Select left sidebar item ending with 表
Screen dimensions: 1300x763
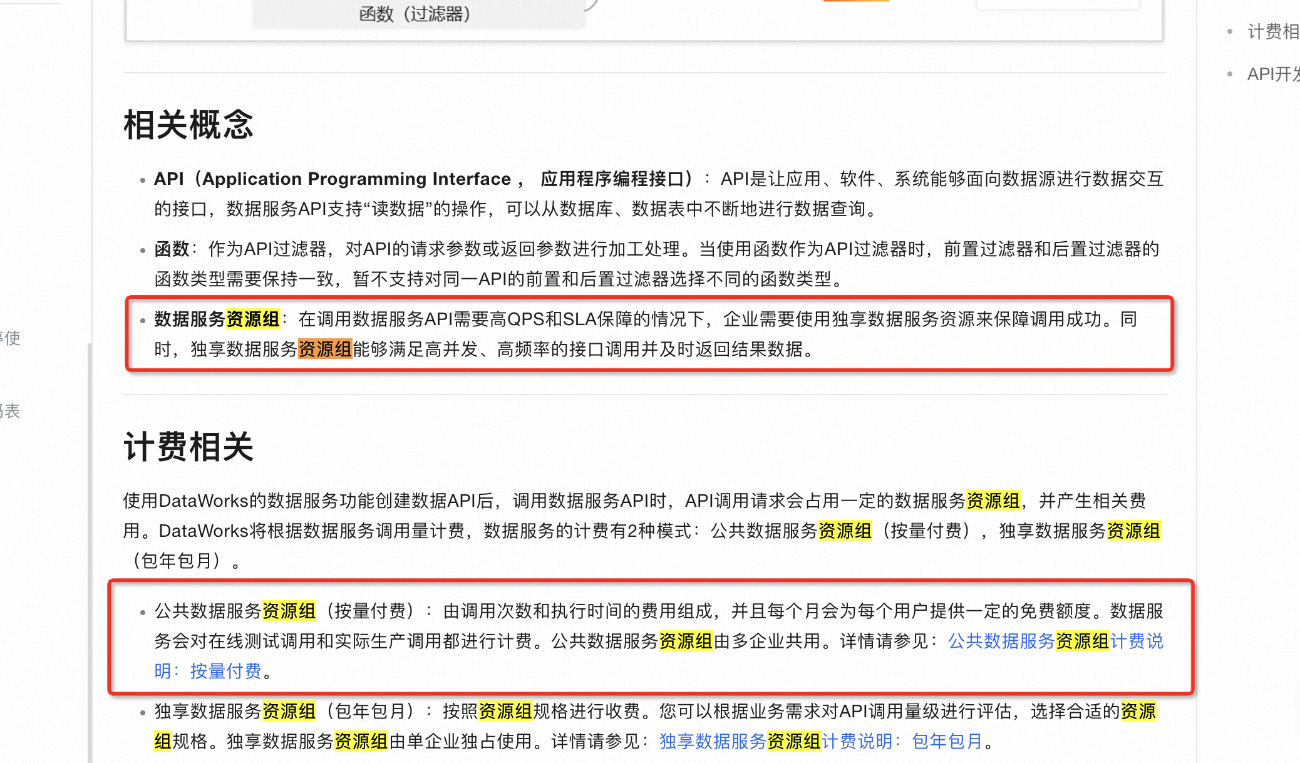coord(11,411)
